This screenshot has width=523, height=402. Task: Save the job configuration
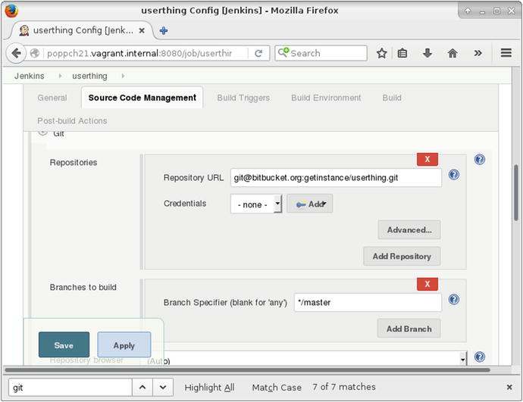[x=64, y=345]
